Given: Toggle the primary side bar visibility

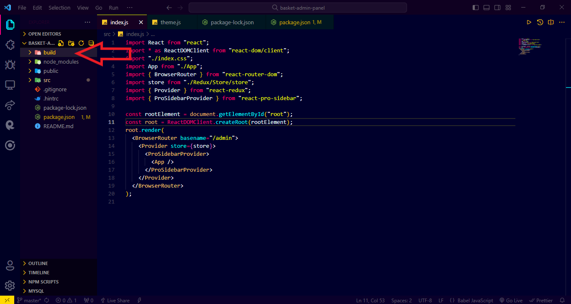Looking at the screenshot, I should [x=476, y=8].
